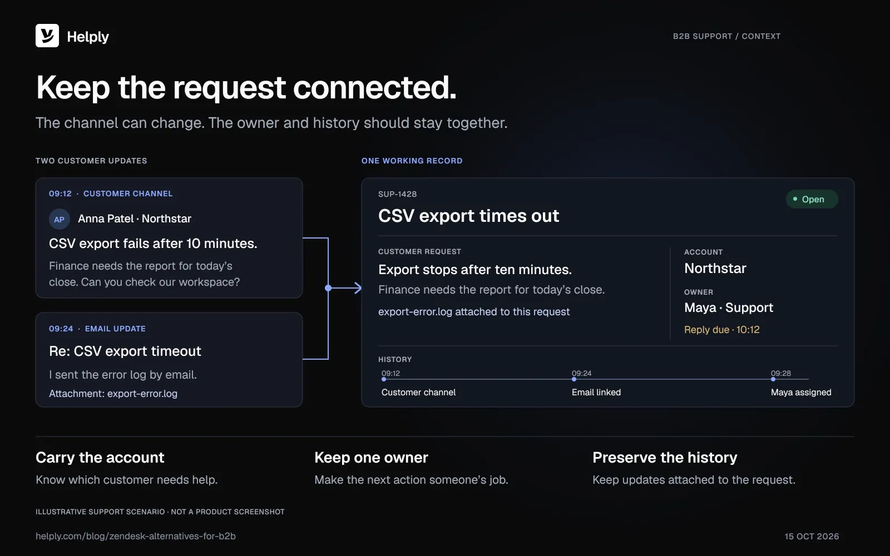Click the 'Re: CSV export timeout' email subject
This screenshot has height=556, width=890.
point(125,351)
